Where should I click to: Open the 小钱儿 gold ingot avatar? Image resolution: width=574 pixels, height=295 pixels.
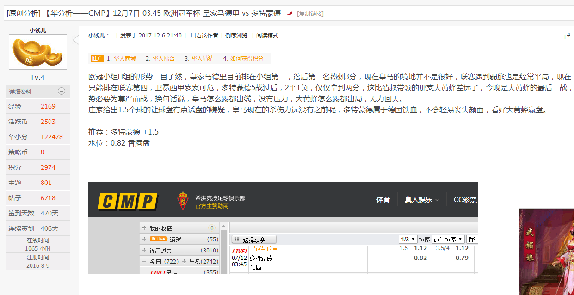pos(38,52)
